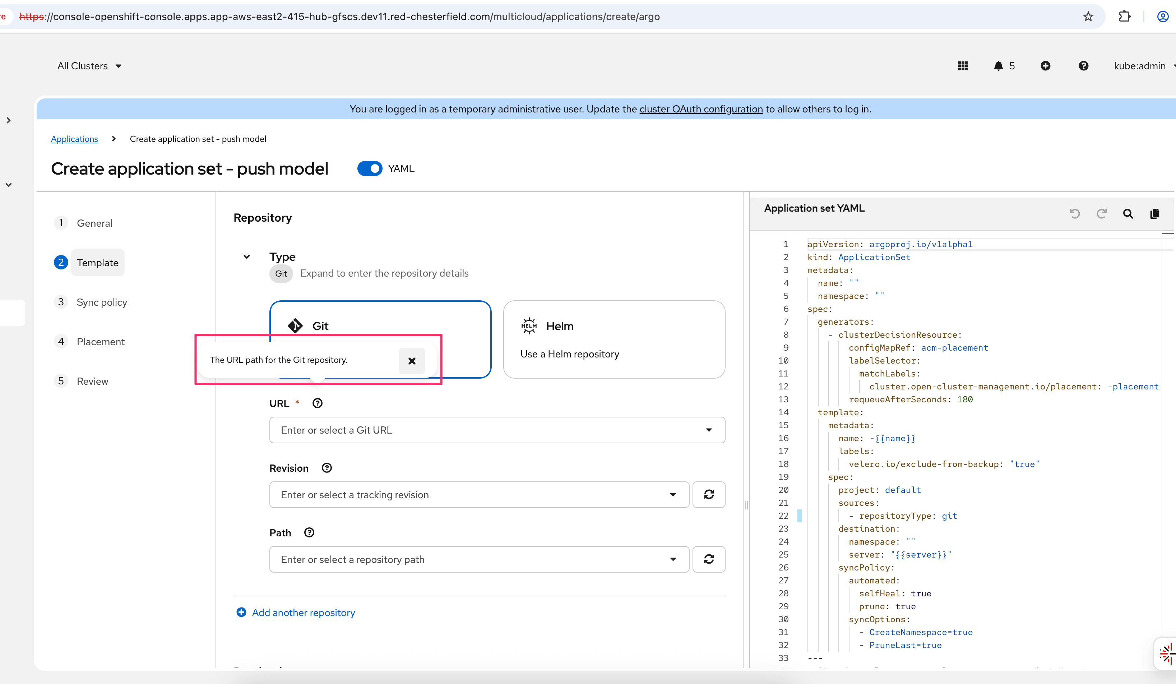Open the help question mark in header
The width and height of the screenshot is (1176, 684).
point(1083,66)
